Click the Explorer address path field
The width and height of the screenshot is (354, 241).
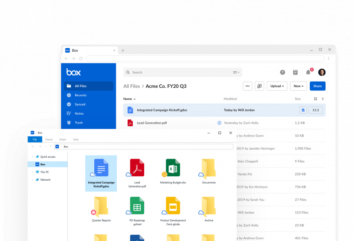tap(143, 147)
